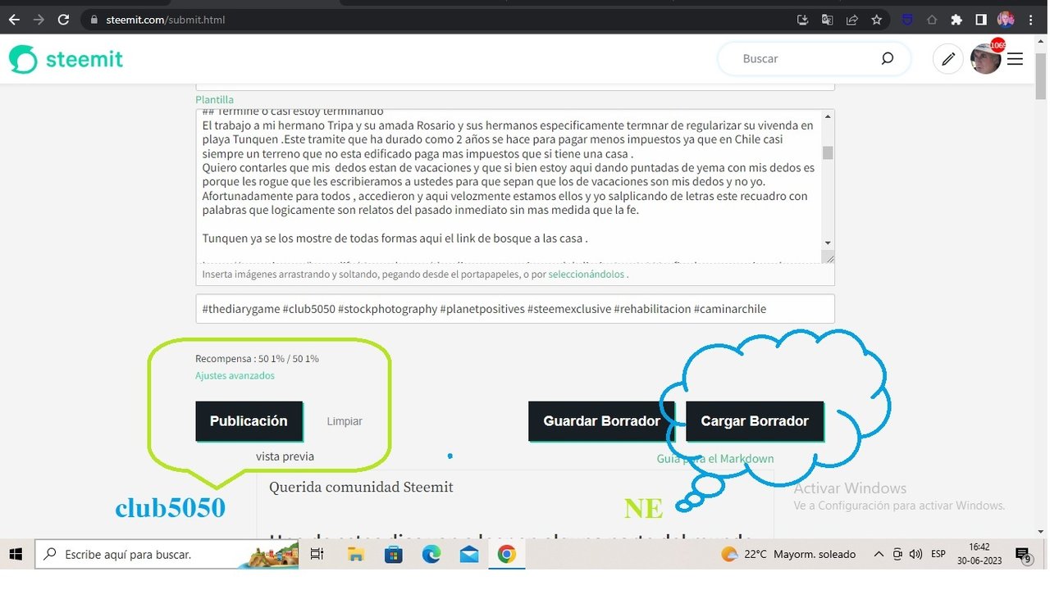Viewport: 1050px width, 590px height.
Task: Click the seleccionándolos image upload link
Action: click(586, 275)
